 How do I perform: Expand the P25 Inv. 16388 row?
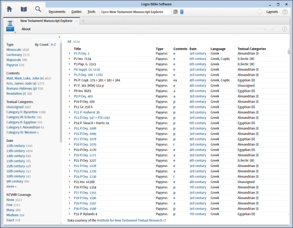69,182
